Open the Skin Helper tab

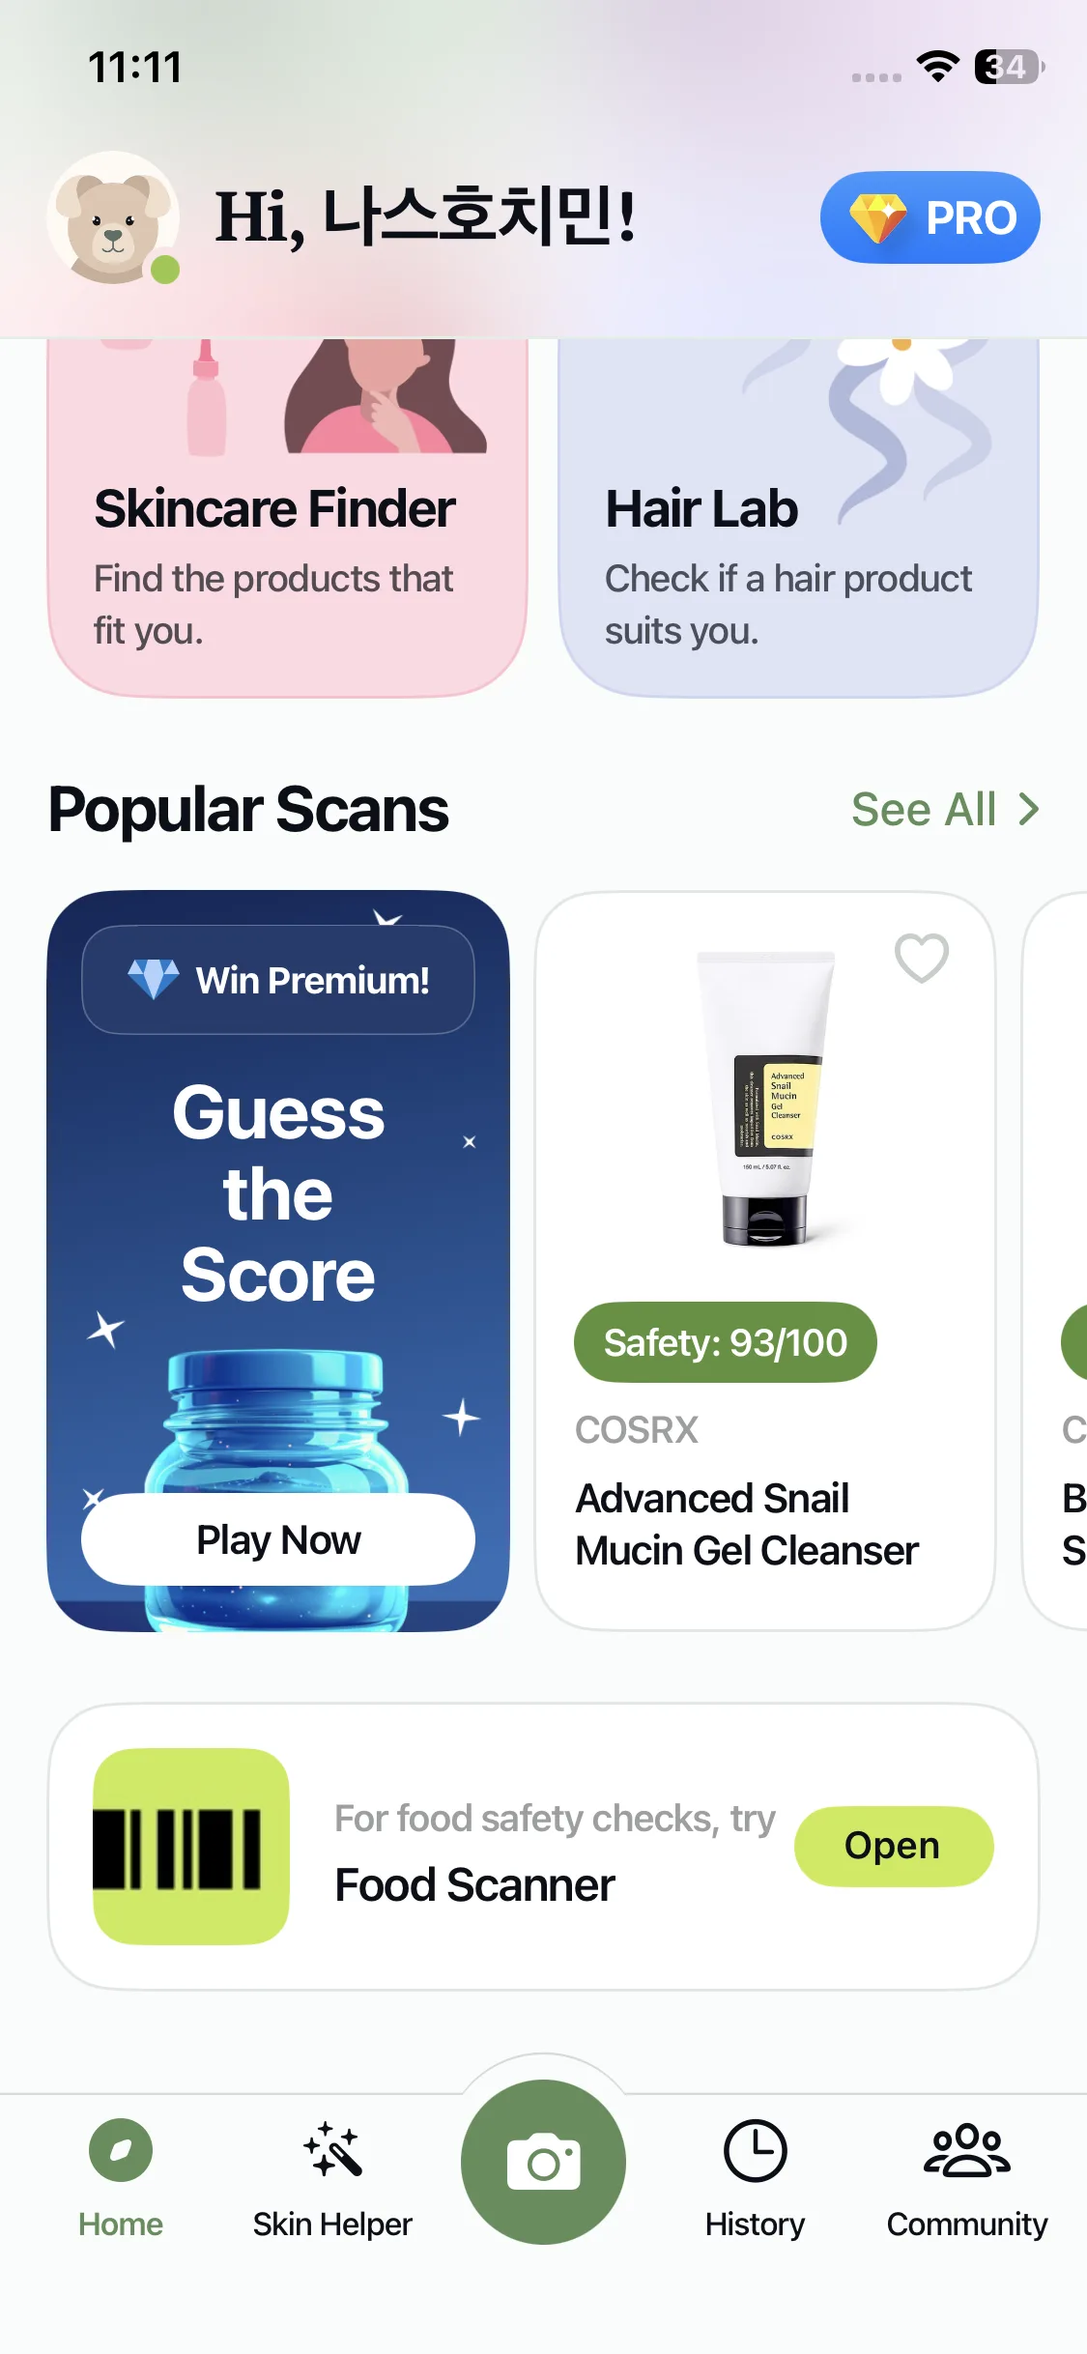pos(332,2180)
